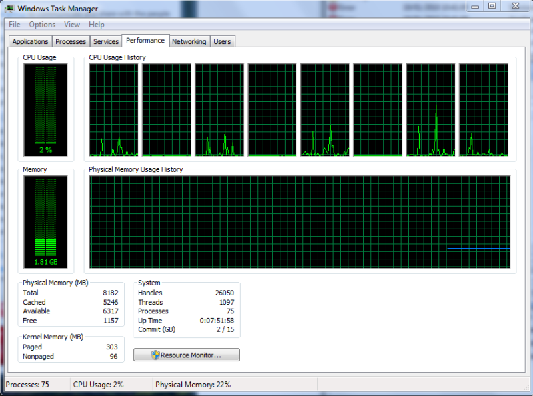Click the Free memory value 1157
Viewport: 533px width, 396px height.
click(111, 321)
